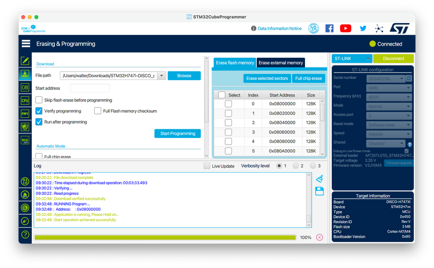Click the File path text field
This screenshot has width=434, height=268.
point(109,76)
